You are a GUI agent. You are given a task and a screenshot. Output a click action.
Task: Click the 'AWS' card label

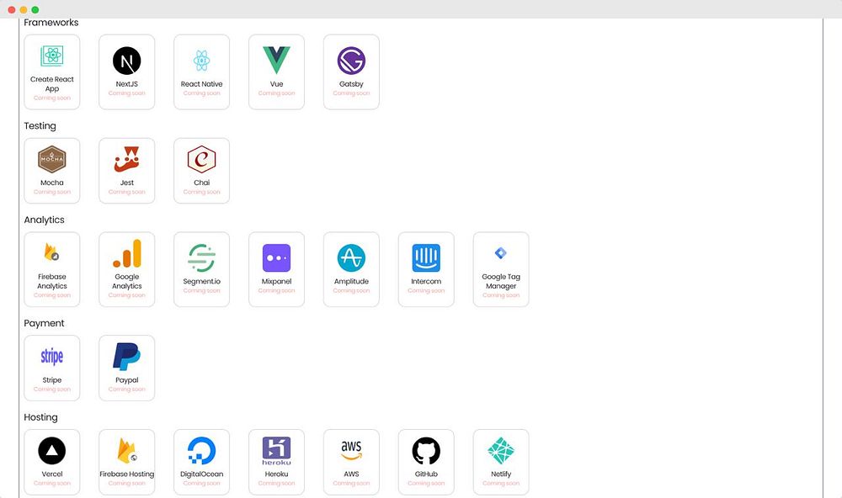point(351,474)
